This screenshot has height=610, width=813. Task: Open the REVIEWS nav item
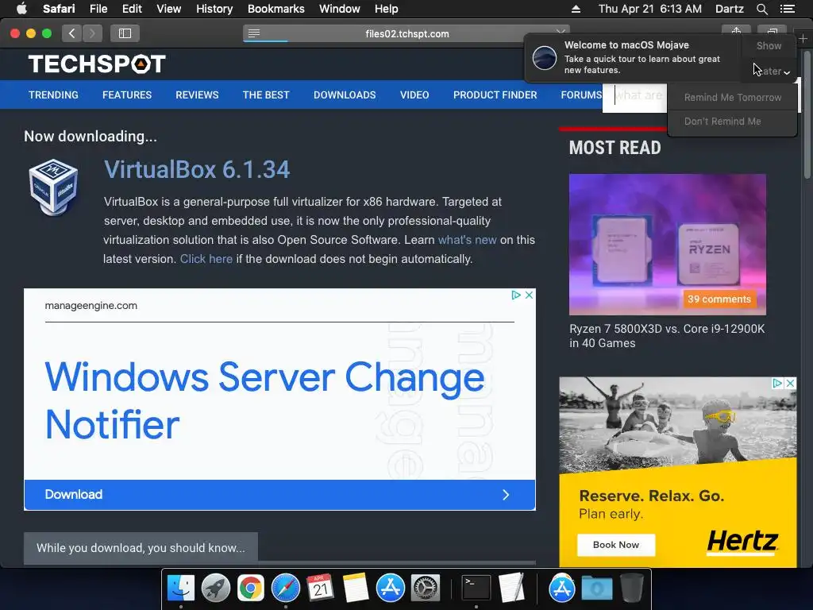coord(197,95)
